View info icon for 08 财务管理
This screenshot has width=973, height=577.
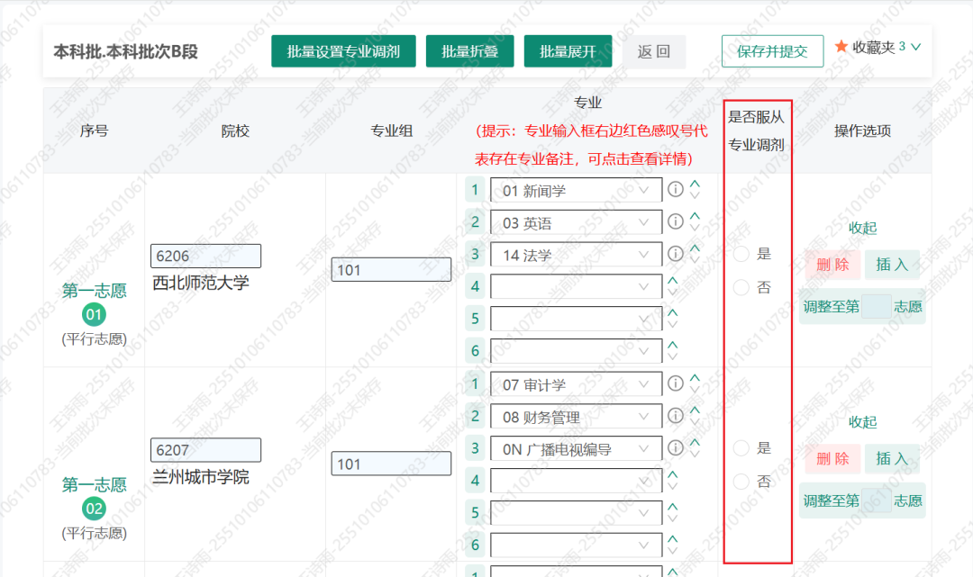tap(675, 416)
